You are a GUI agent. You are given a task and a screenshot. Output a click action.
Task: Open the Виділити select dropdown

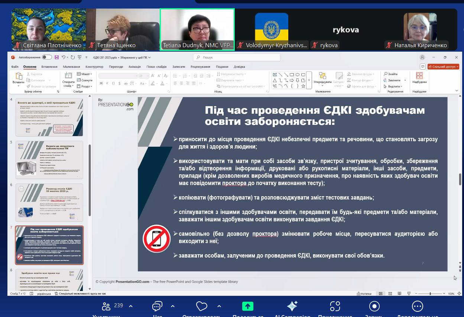(392, 86)
